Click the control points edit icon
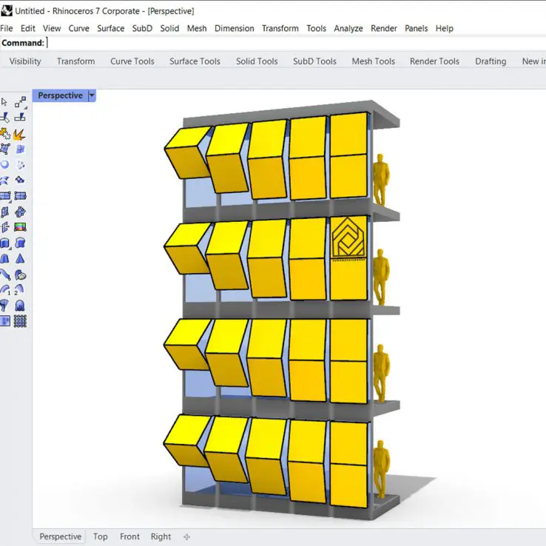The height and width of the screenshot is (546, 546). point(20,103)
